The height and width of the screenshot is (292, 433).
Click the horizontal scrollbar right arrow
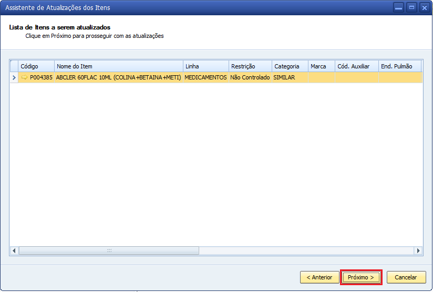tap(418, 251)
